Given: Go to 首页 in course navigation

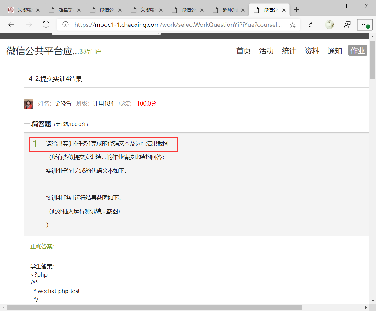Looking at the screenshot, I should tap(243, 51).
